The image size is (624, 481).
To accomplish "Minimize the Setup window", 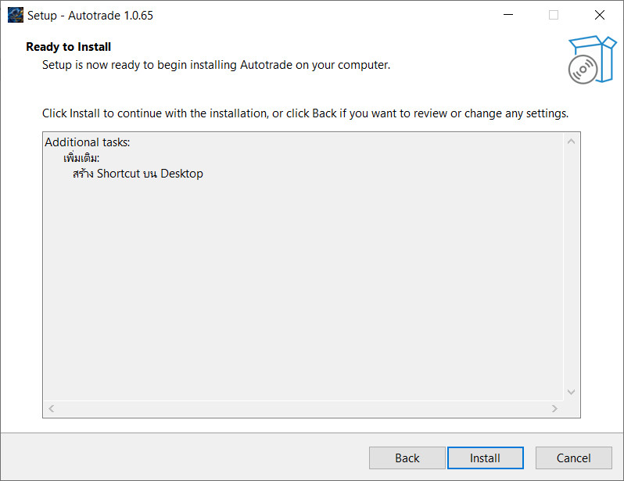I will [508, 15].
